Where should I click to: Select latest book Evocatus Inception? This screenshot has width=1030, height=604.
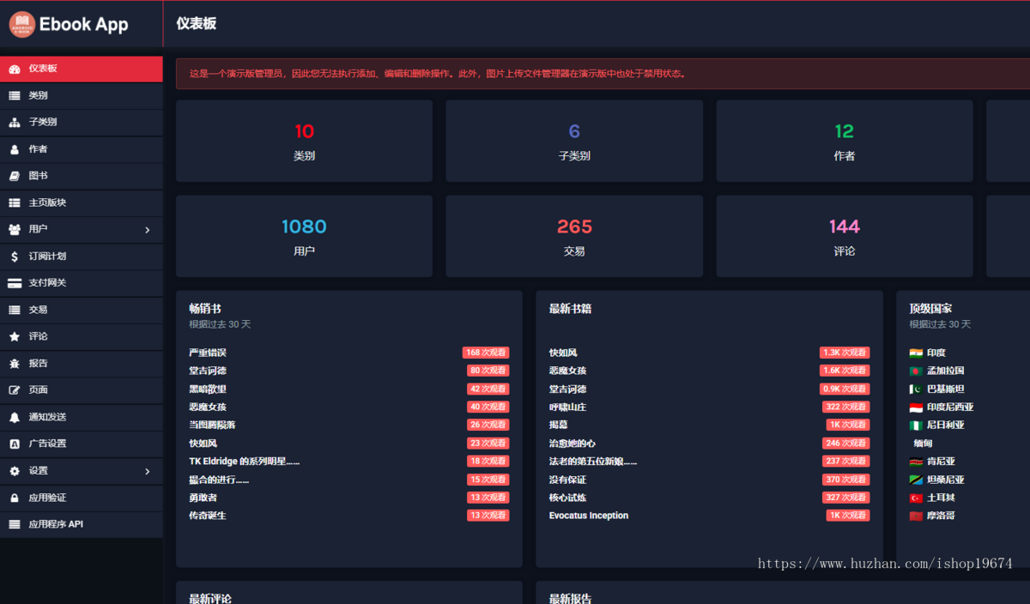click(589, 516)
